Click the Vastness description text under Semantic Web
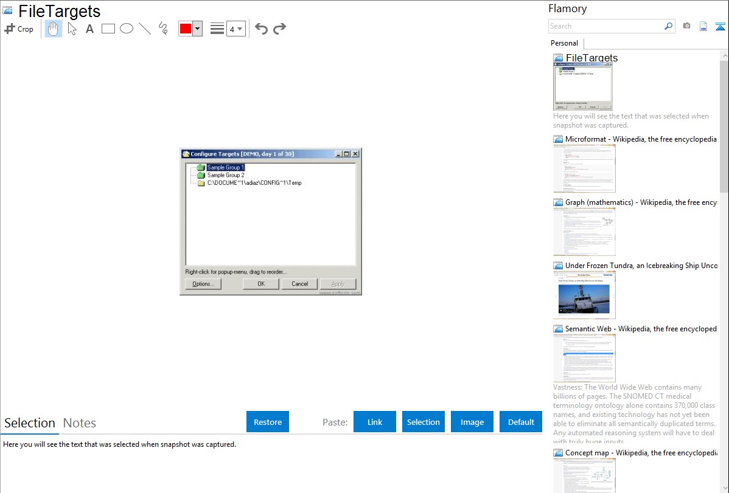Screen dimensions: 729x493 tap(634, 414)
